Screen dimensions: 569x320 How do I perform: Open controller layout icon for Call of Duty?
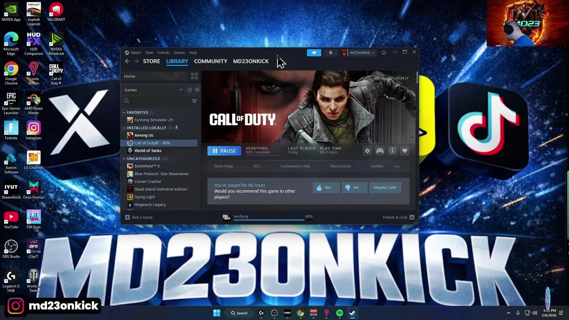(380, 151)
